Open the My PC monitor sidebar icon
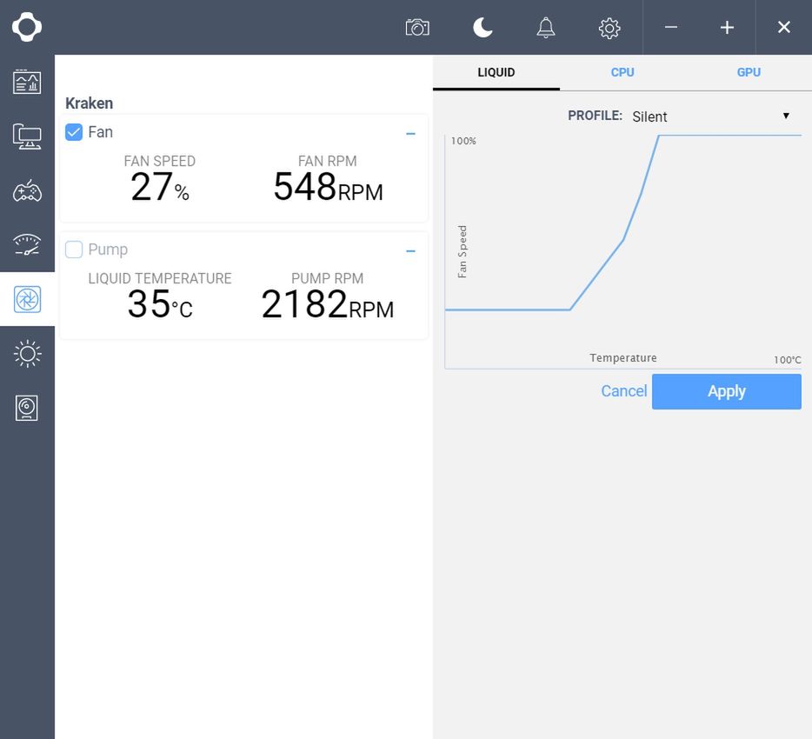812x739 pixels. point(27,136)
